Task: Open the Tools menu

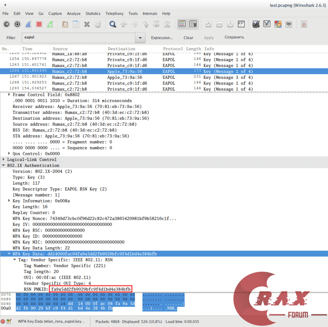Action: point(133,13)
